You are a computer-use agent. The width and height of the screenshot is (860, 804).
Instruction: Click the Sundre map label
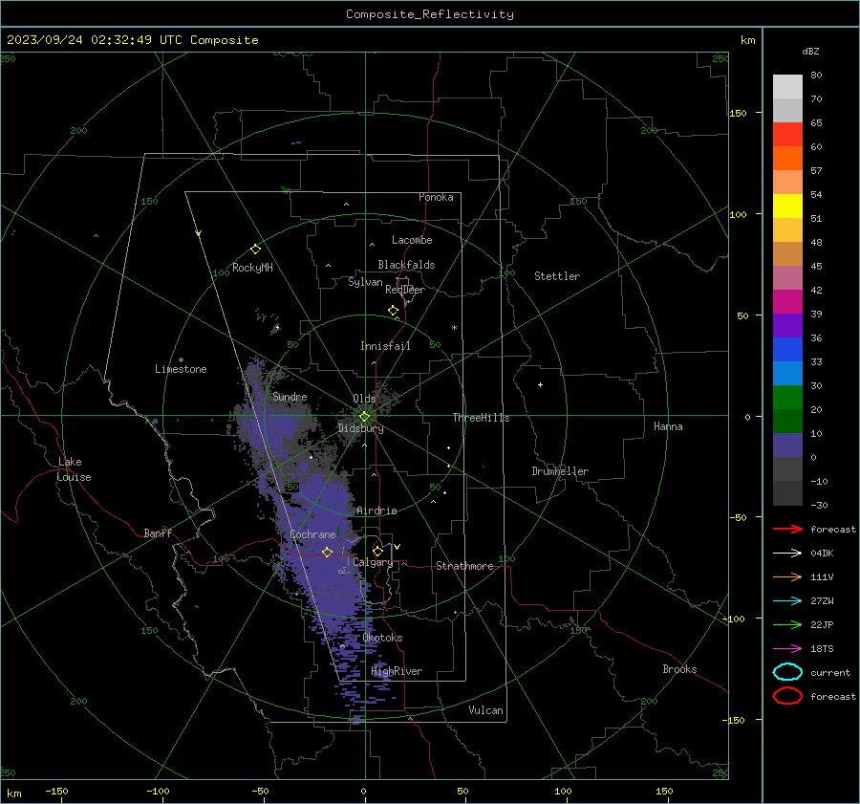[290, 397]
